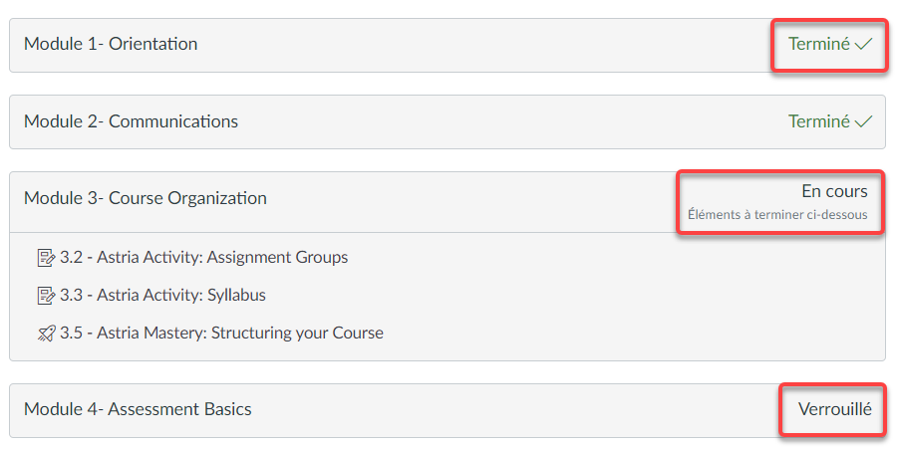Screen dimensions: 898x449
Task: Collapse Module 3- Course Organization header
Action: click(x=448, y=202)
